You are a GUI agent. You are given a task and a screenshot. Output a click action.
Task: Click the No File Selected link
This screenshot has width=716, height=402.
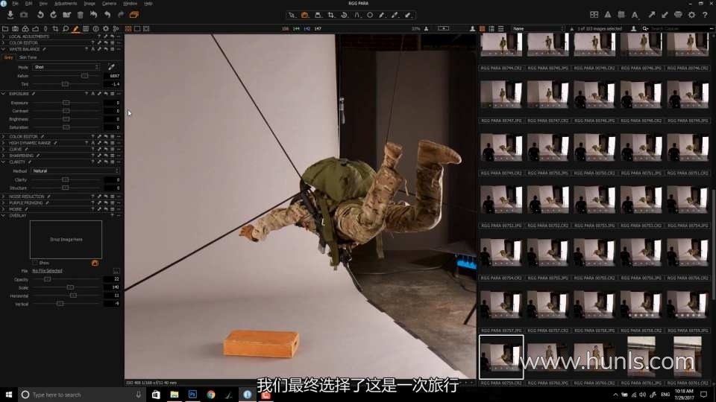point(47,271)
